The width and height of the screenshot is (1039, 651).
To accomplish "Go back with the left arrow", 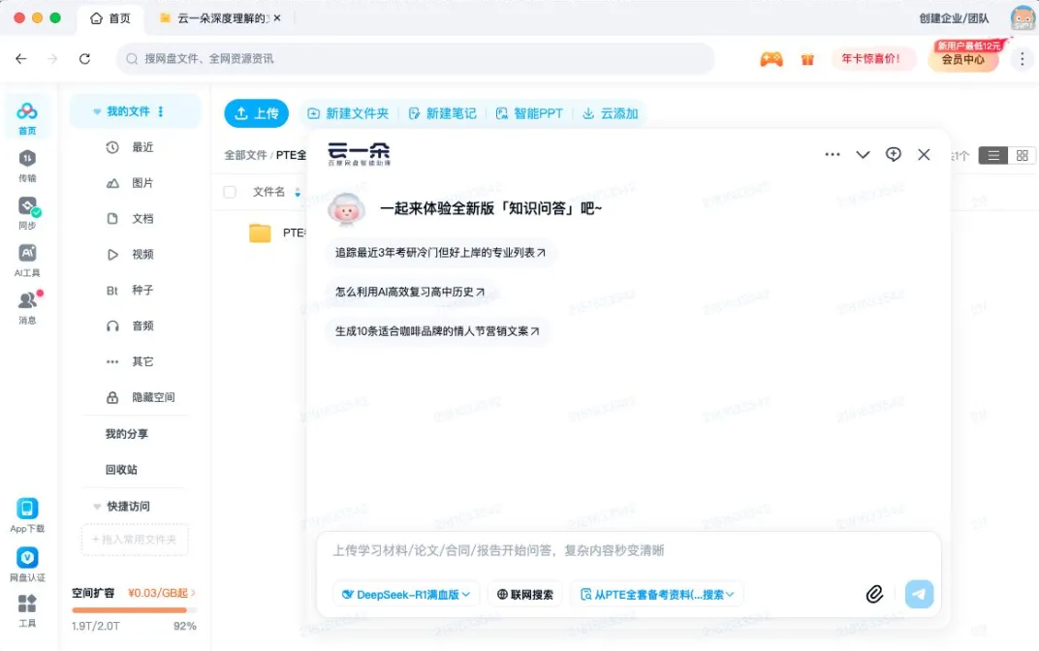I will 21,59.
